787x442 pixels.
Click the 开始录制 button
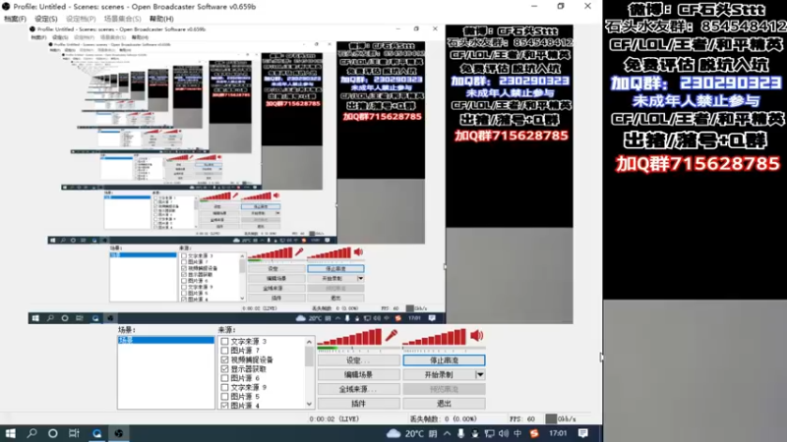click(439, 375)
